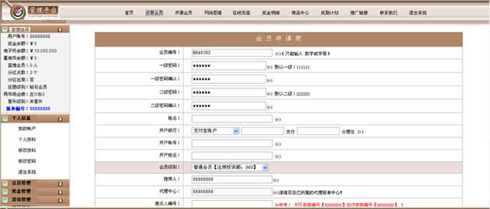Open 开通会员 in the top navigation
This screenshot has height=209, width=490.
point(183,13)
